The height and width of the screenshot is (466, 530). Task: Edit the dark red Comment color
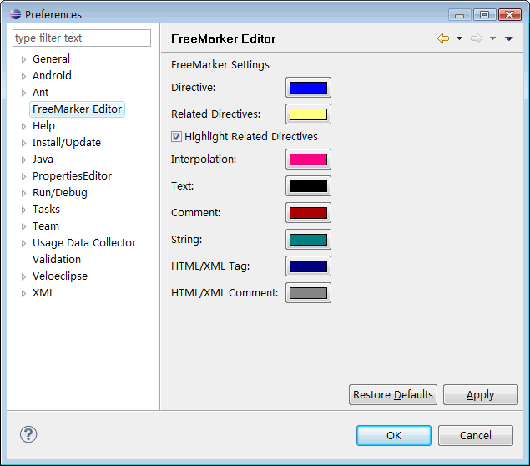tap(308, 213)
